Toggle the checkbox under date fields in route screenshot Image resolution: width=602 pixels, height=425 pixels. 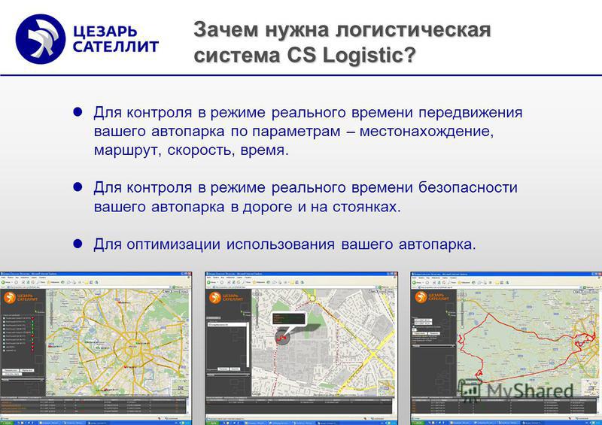tap(413, 326)
